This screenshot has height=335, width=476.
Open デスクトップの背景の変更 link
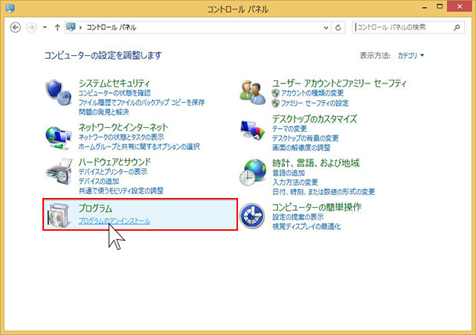point(306,138)
